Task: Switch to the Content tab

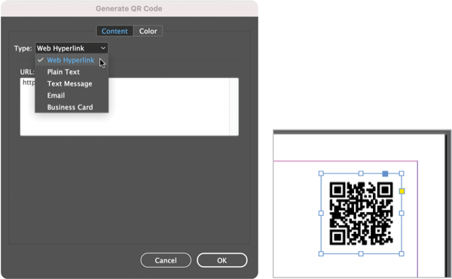Action: pyautogui.click(x=115, y=31)
